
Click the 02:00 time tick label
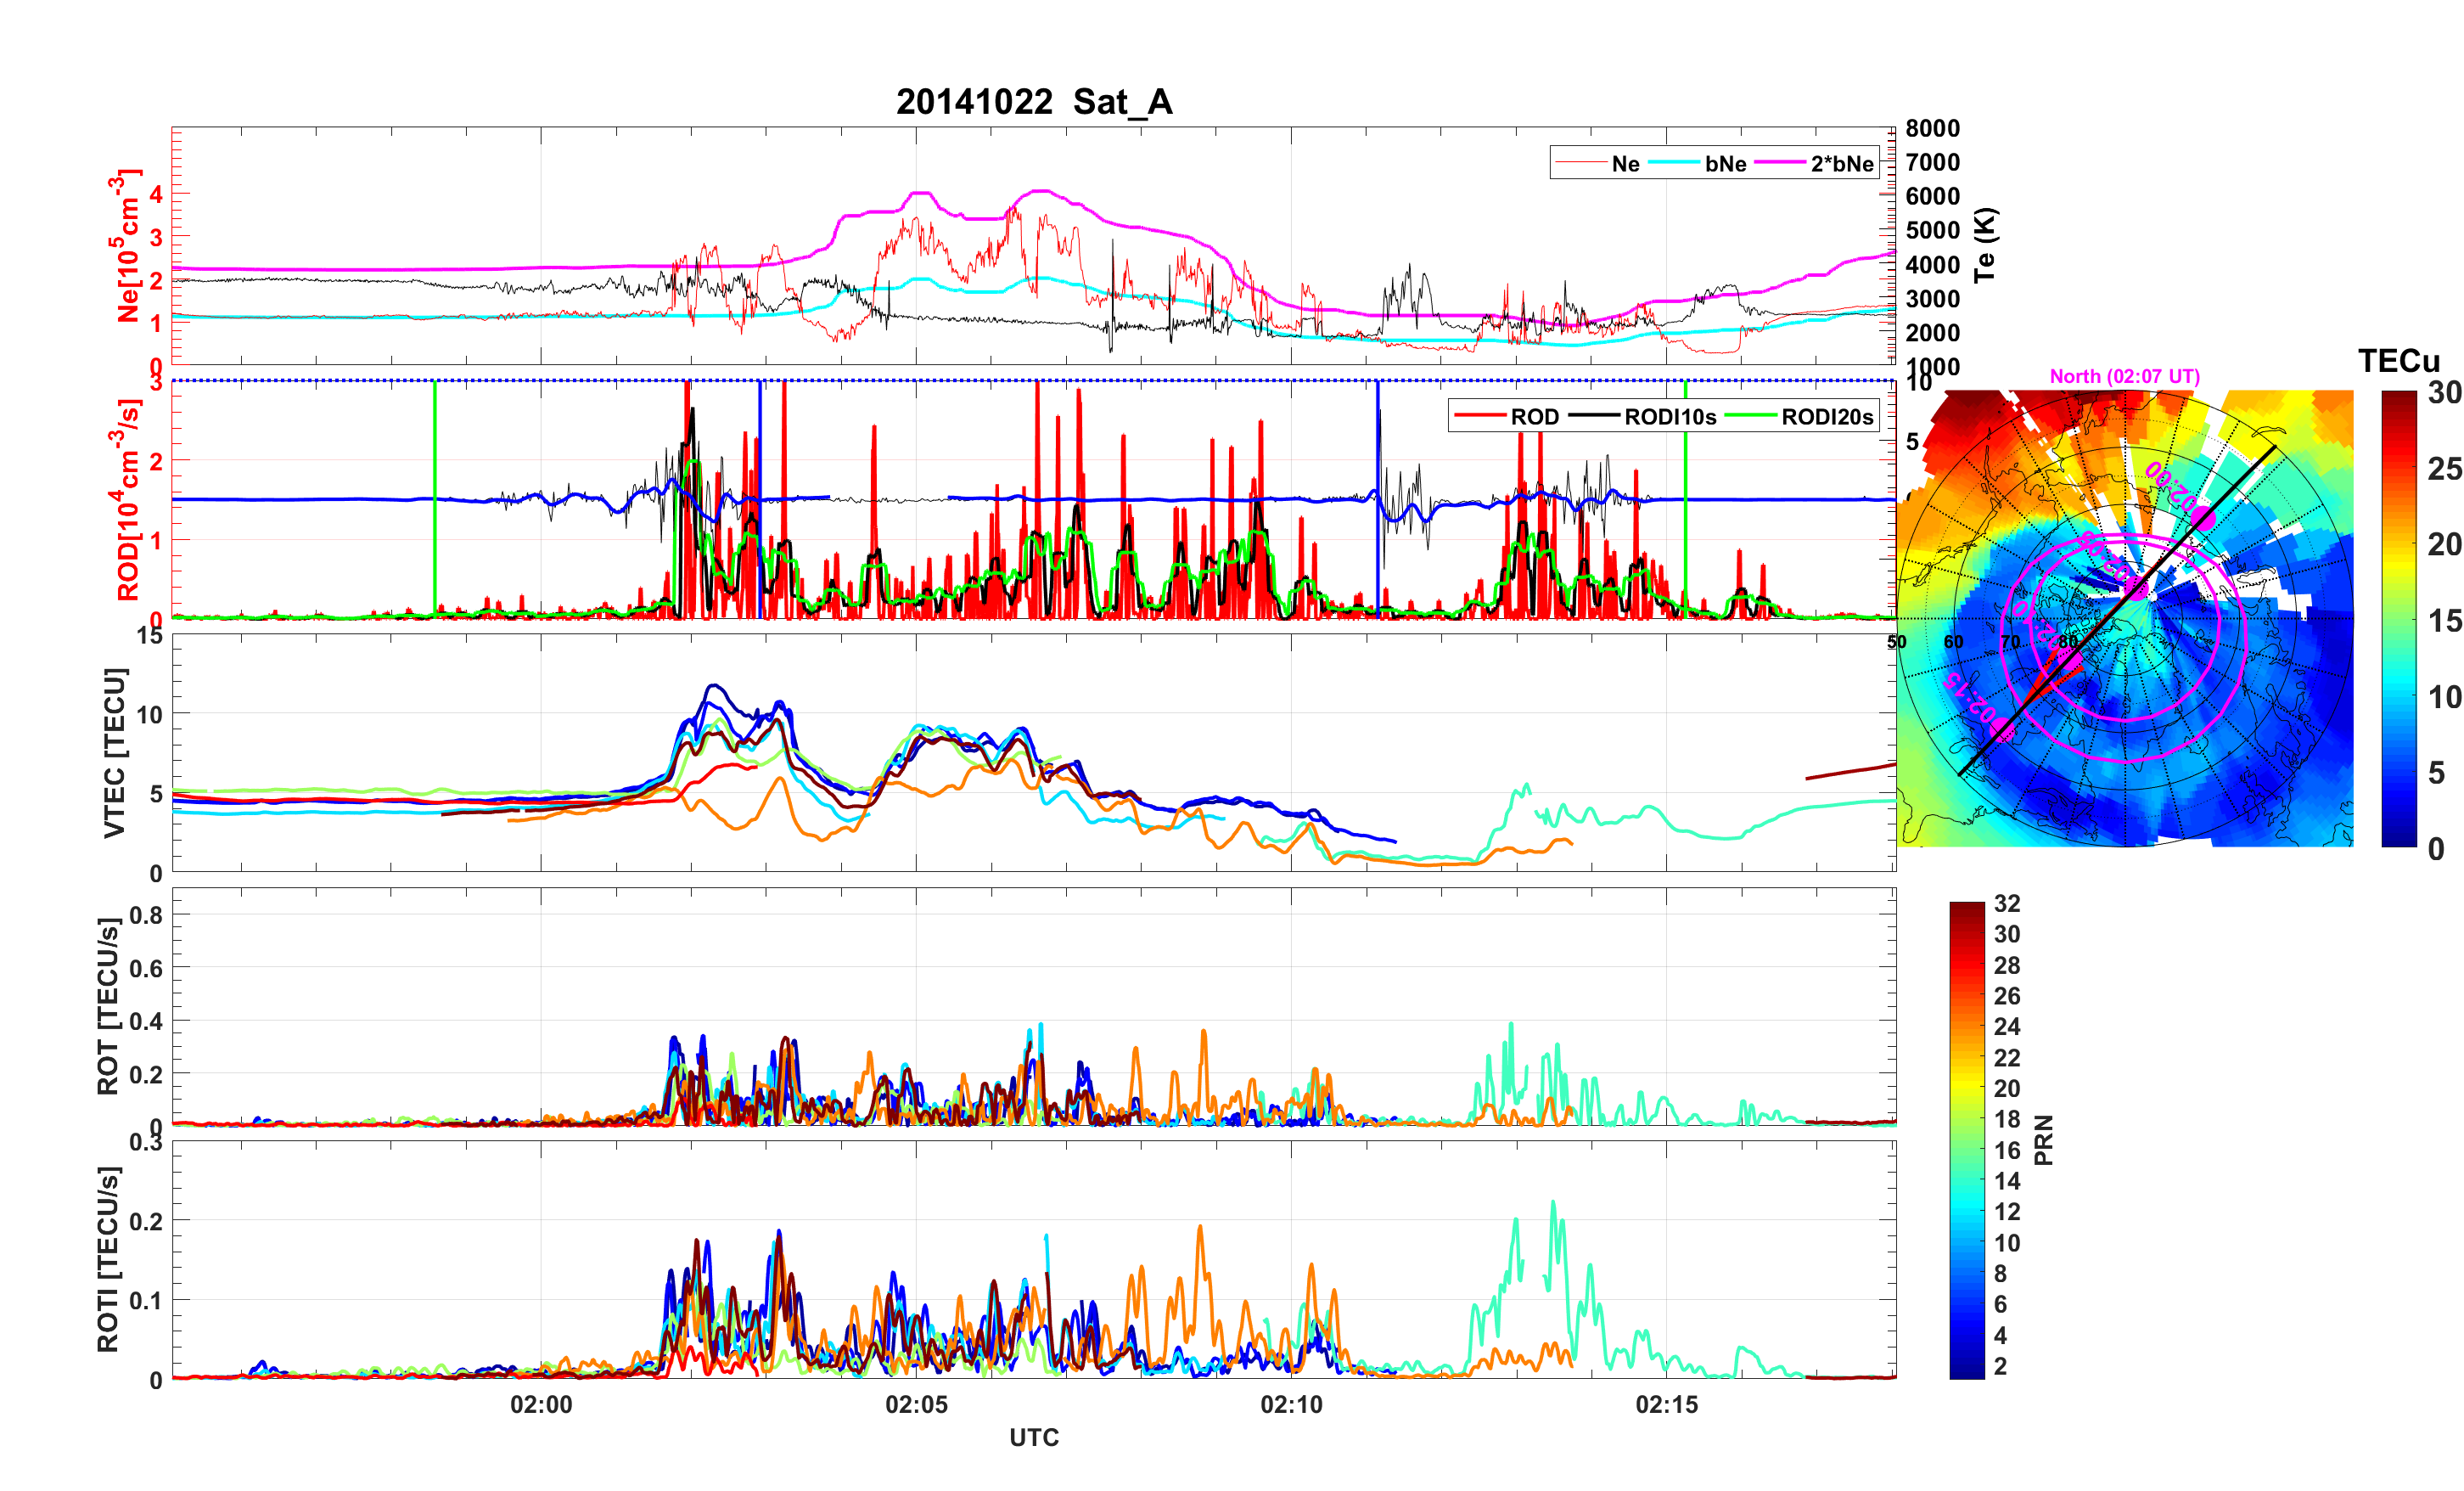coord(541,1405)
